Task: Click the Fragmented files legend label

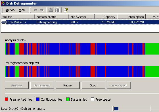Action: point(21,99)
